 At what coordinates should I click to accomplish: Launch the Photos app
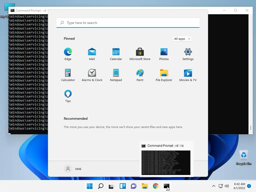click(164, 54)
